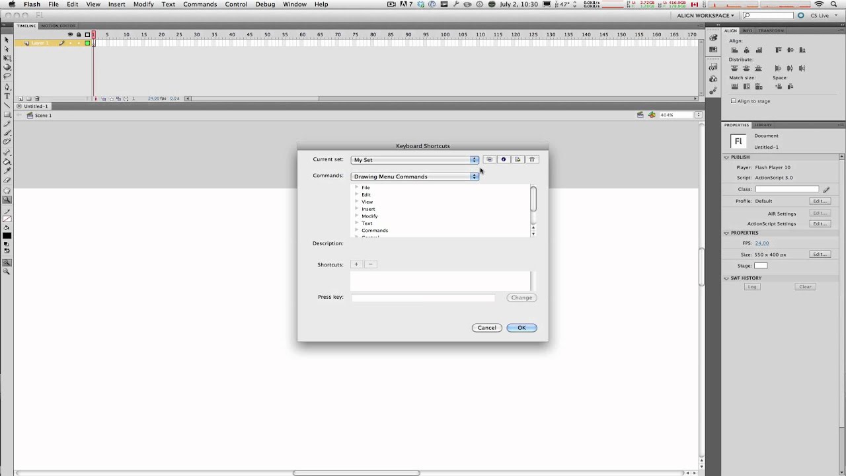Select the Free Transform tool
846x476 pixels.
tap(7, 58)
